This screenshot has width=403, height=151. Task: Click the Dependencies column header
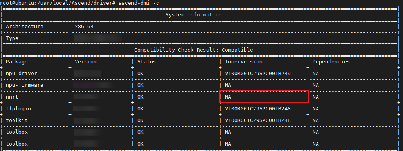click(x=331, y=62)
